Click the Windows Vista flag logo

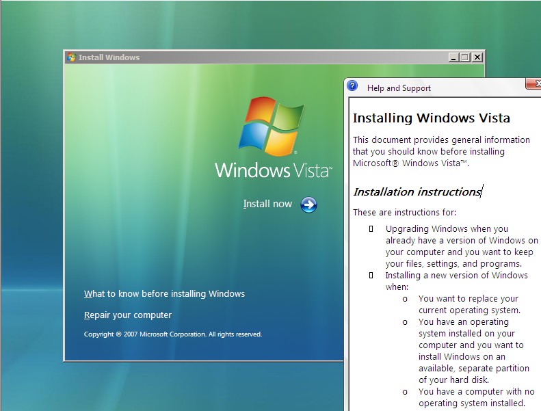[272, 126]
